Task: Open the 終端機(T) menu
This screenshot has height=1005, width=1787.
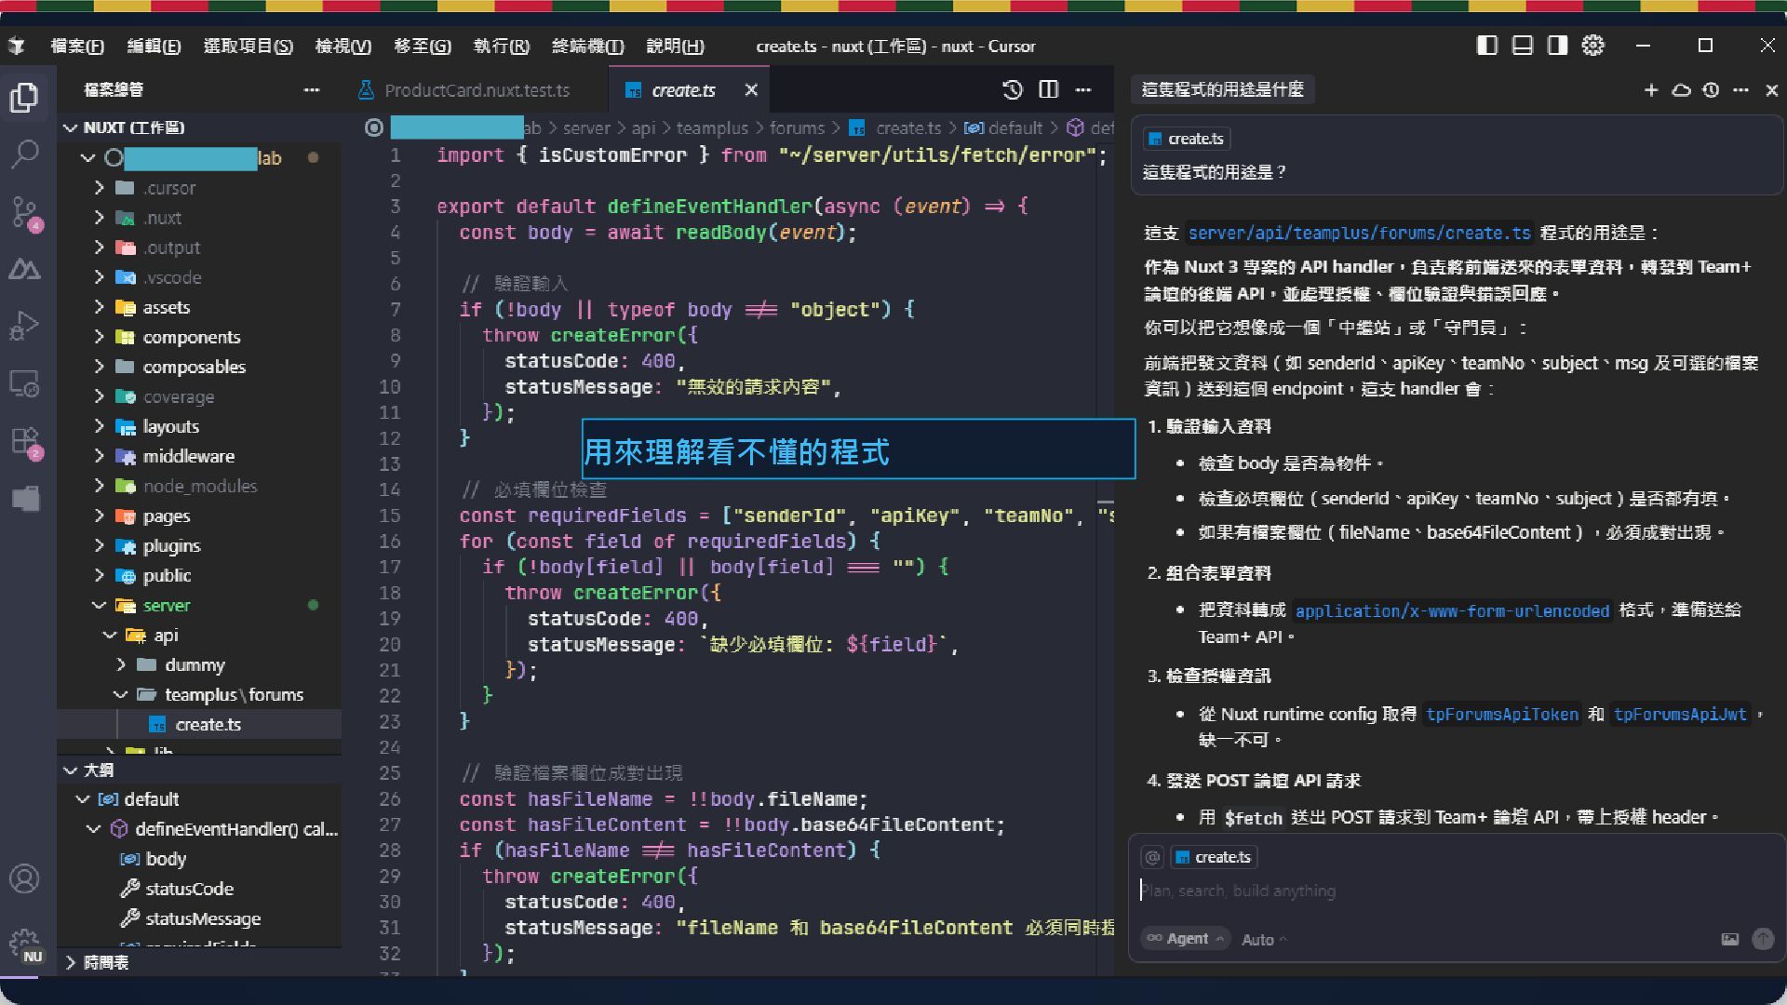Action: pos(587,46)
